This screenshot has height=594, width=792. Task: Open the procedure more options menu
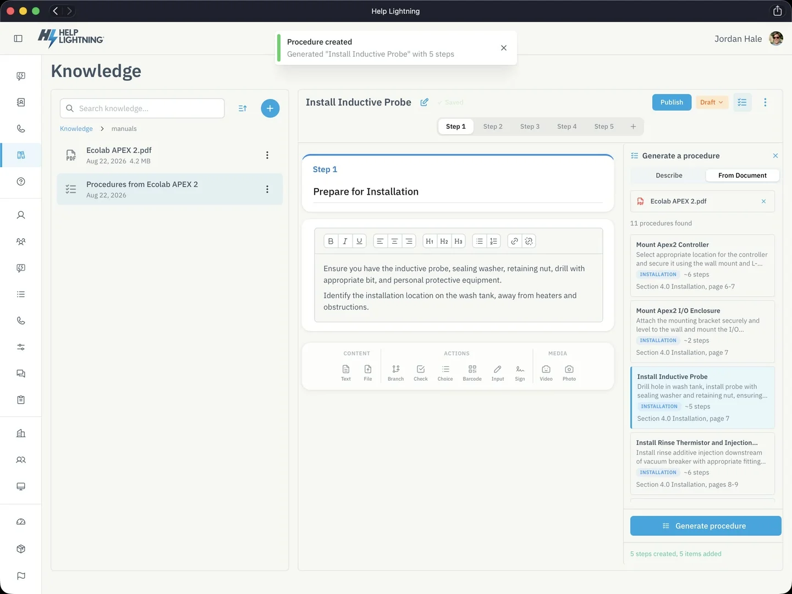coord(765,102)
